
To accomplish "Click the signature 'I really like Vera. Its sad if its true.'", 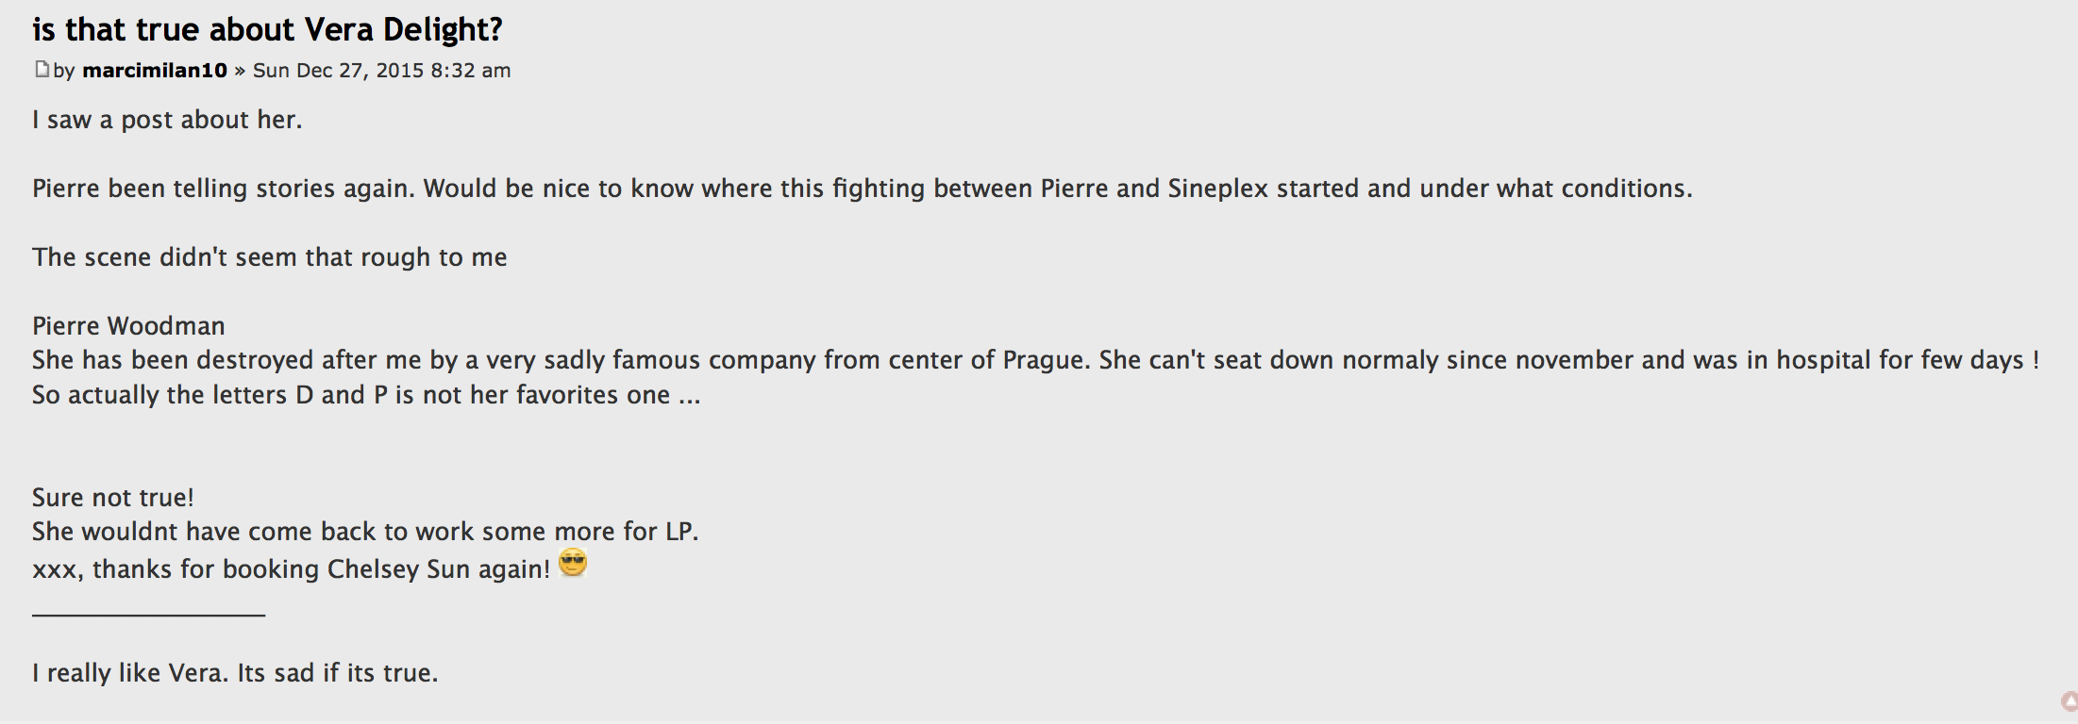I will [x=235, y=673].
